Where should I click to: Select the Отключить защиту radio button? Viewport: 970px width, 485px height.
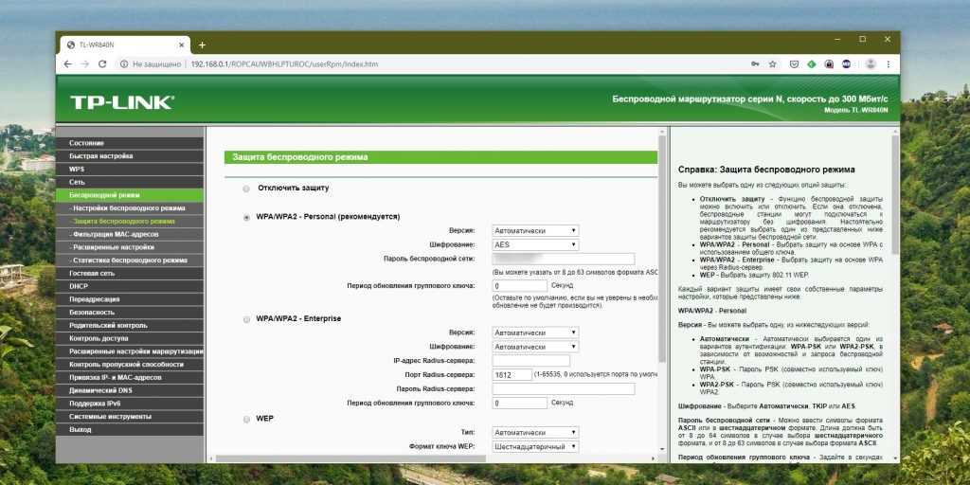pyautogui.click(x=246, y=189)
